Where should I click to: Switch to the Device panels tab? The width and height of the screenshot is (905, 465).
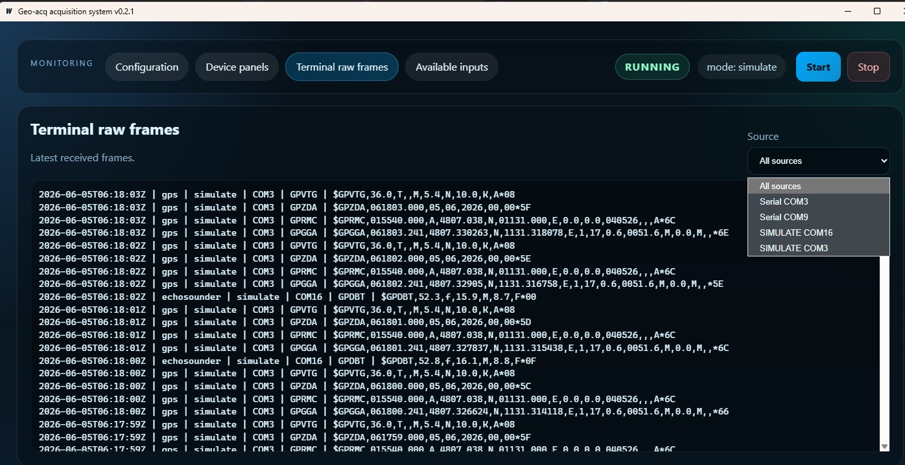237,67
